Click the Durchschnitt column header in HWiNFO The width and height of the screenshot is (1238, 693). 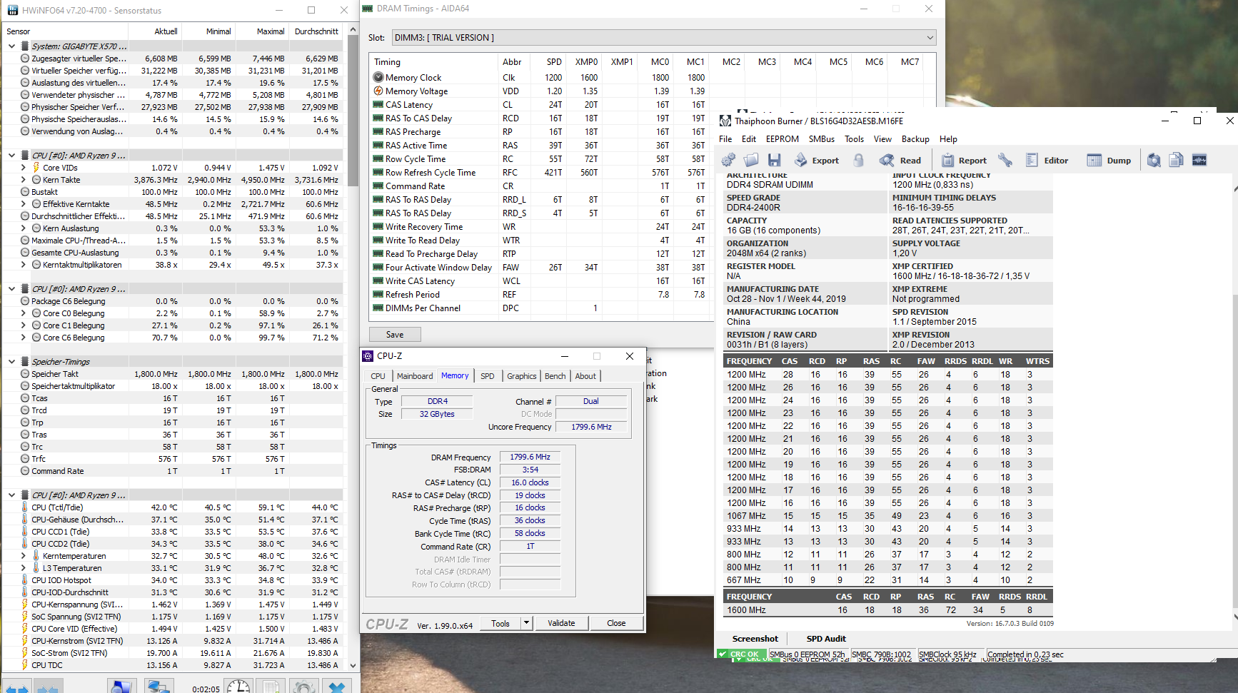tap(316, 31)
